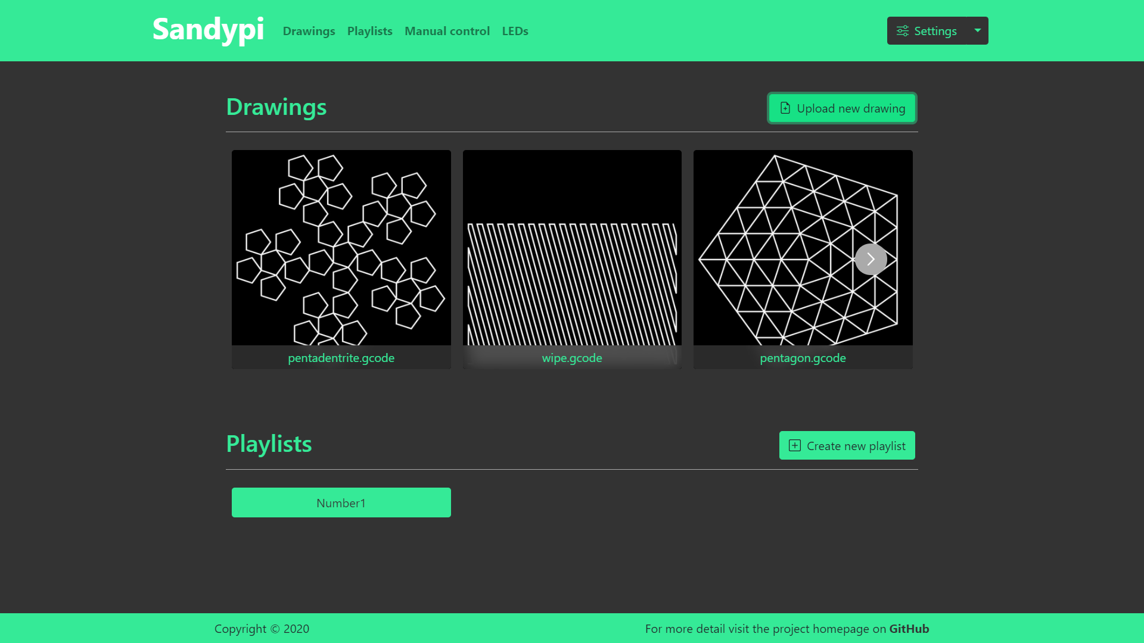The width and height of the screenshot is (1144, 643).
Task: Click wipe.gcode label
Action: click(572, 358)
